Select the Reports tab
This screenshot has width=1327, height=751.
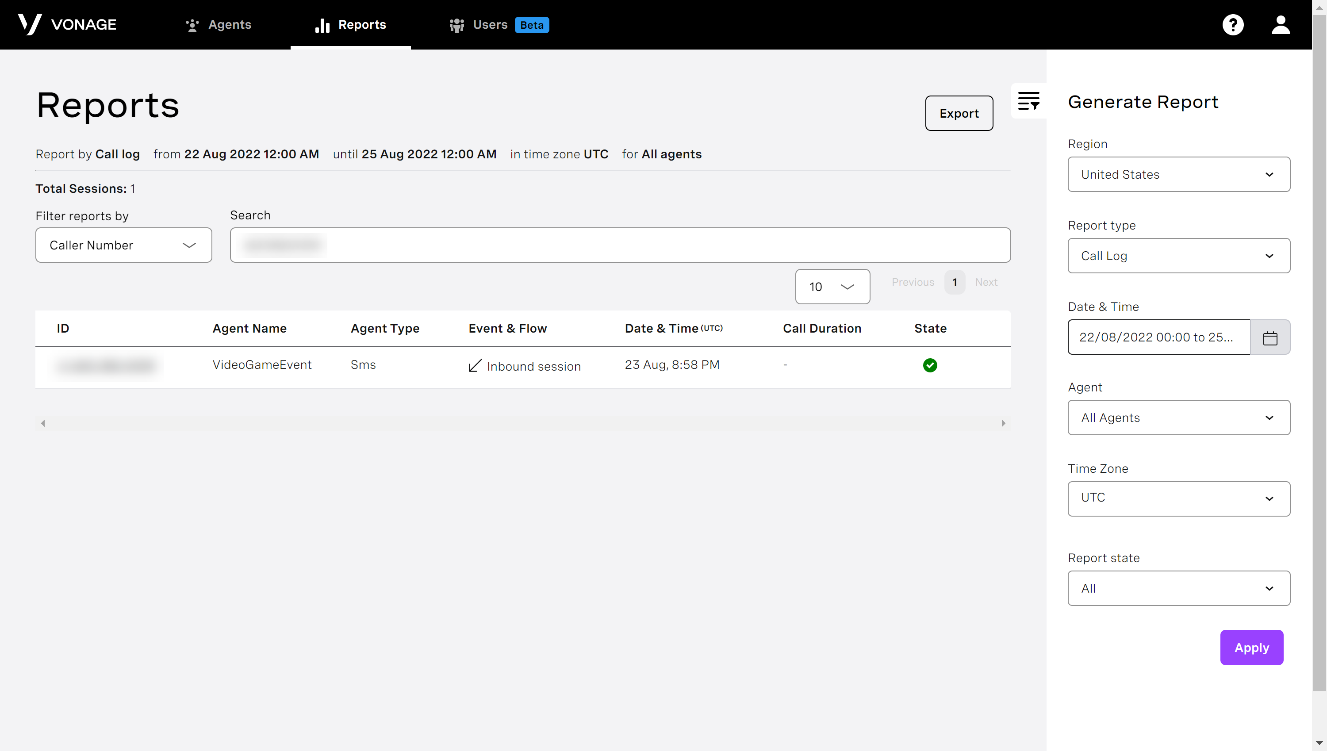pyautogui.click(x=351, y=25)
